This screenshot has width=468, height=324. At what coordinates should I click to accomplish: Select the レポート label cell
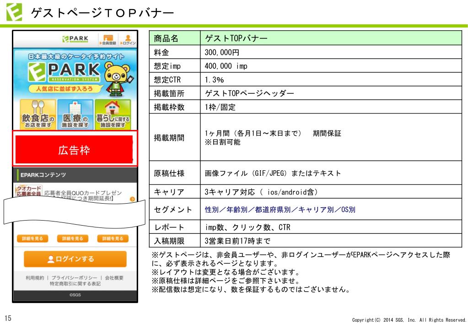(x=175, y=227)
